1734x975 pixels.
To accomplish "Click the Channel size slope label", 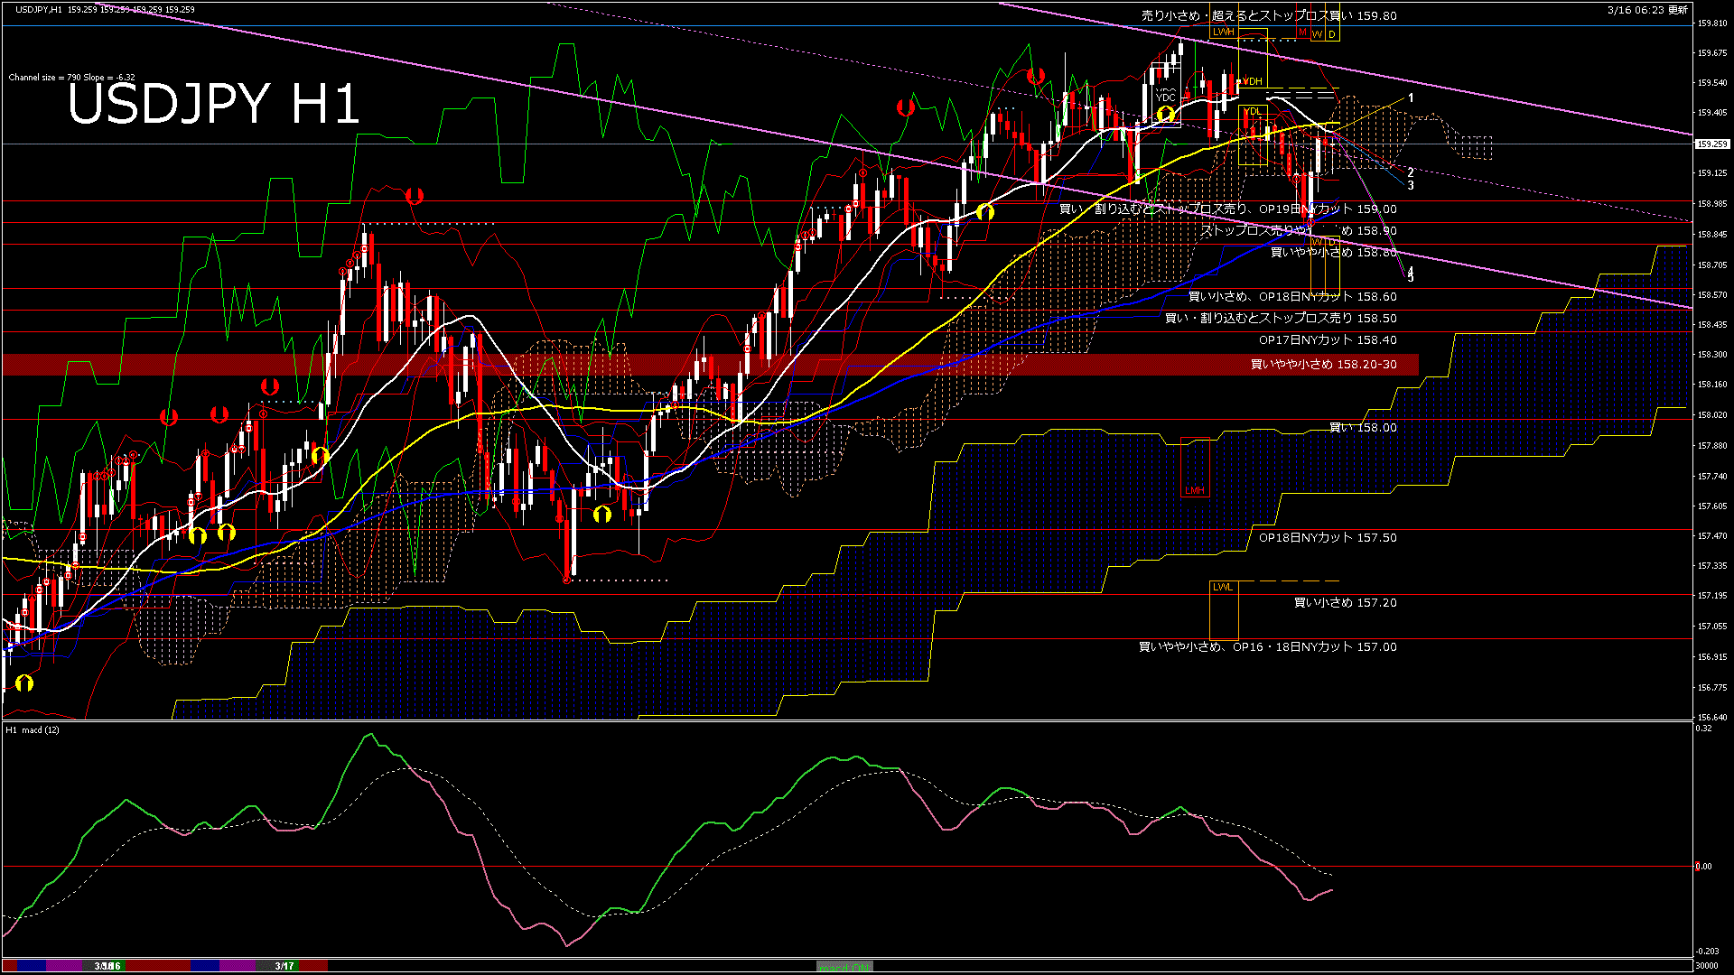I will pyautogui.click(x=71, y=78).
